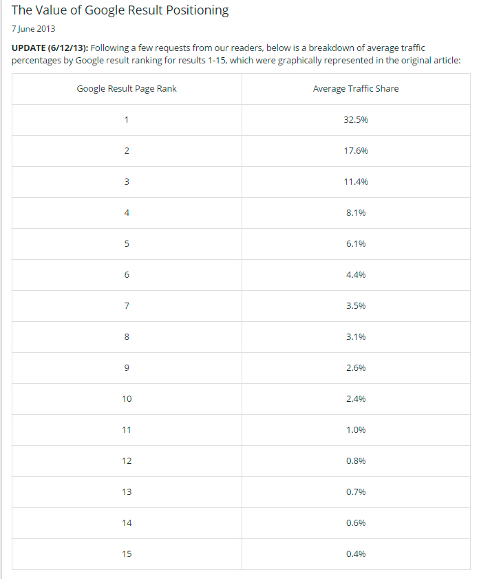The width and height of the screenshot is (479, 579).
Task: Click the 3.5% traffic share cell
Action: click(x=355, y=306)
